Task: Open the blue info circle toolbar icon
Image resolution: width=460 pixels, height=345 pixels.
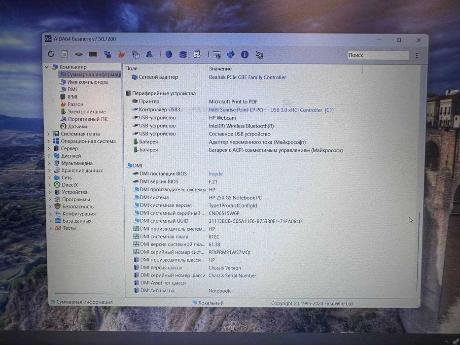Action: tap(245, 55)
